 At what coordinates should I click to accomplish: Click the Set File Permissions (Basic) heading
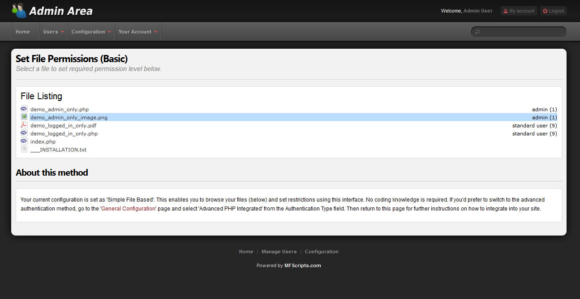[x=72, y=59]
